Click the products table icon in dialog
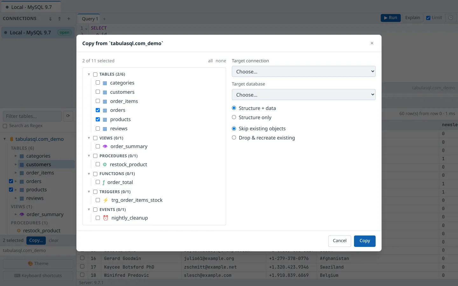This screenshot has height=286, width=458. click(105, 119)
